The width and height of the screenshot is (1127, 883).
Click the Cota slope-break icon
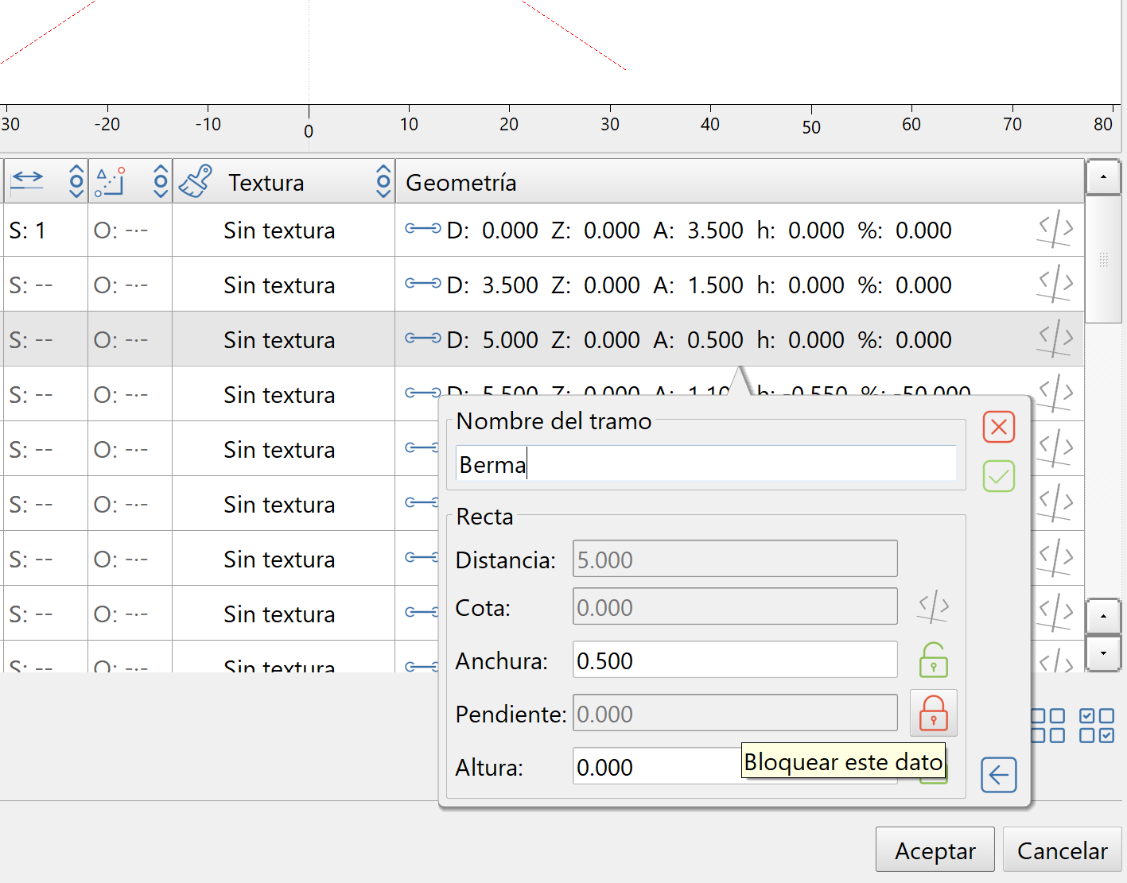933,606
